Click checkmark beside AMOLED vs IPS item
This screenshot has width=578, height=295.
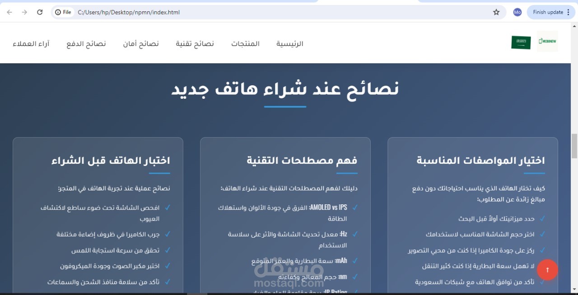click(355, 207)
